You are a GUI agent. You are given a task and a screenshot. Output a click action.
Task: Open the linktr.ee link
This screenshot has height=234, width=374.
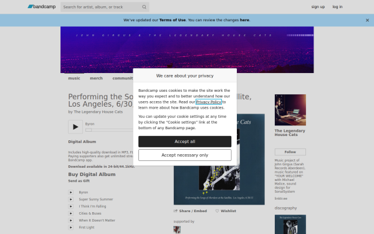point(280,198)
